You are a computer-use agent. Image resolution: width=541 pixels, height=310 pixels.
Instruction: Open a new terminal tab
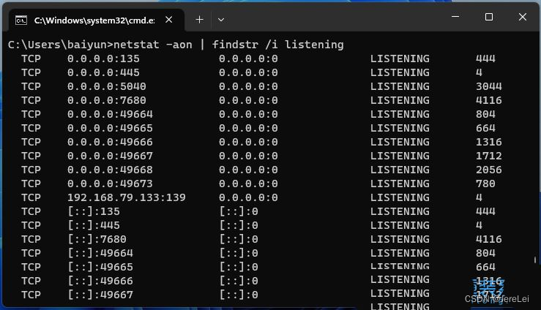click(199, 20)
